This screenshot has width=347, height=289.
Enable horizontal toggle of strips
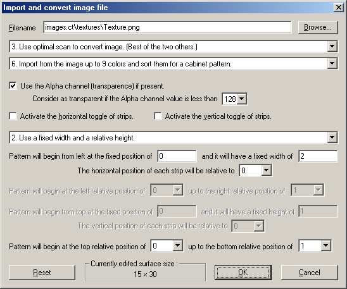coord(13,116)
